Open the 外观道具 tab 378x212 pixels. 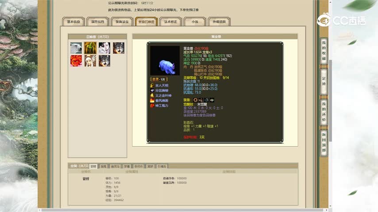(219, 22)
